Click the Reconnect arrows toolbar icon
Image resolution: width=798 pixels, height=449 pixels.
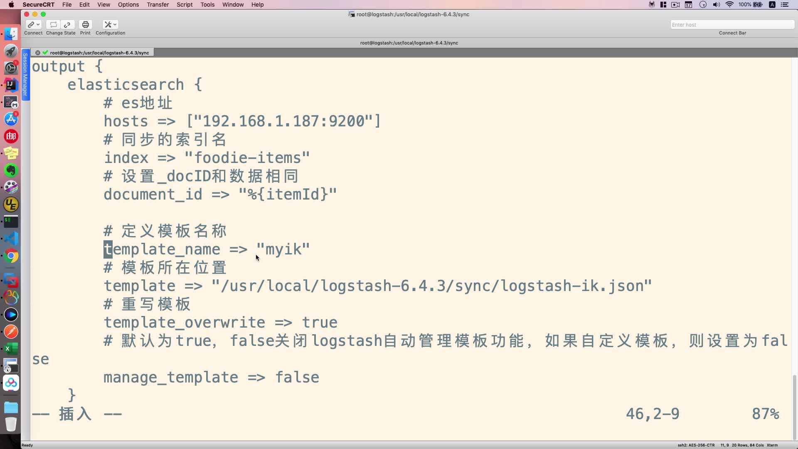[53, 25]
